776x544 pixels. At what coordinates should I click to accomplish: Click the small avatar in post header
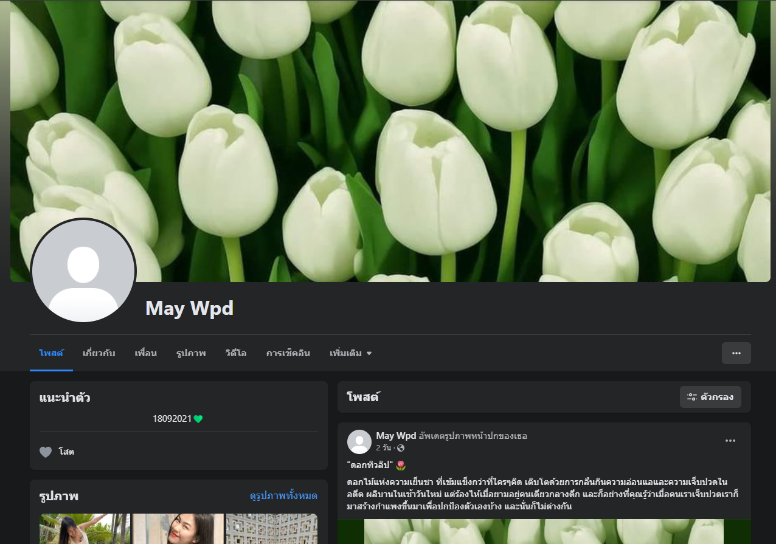click(x=359, y=442)
